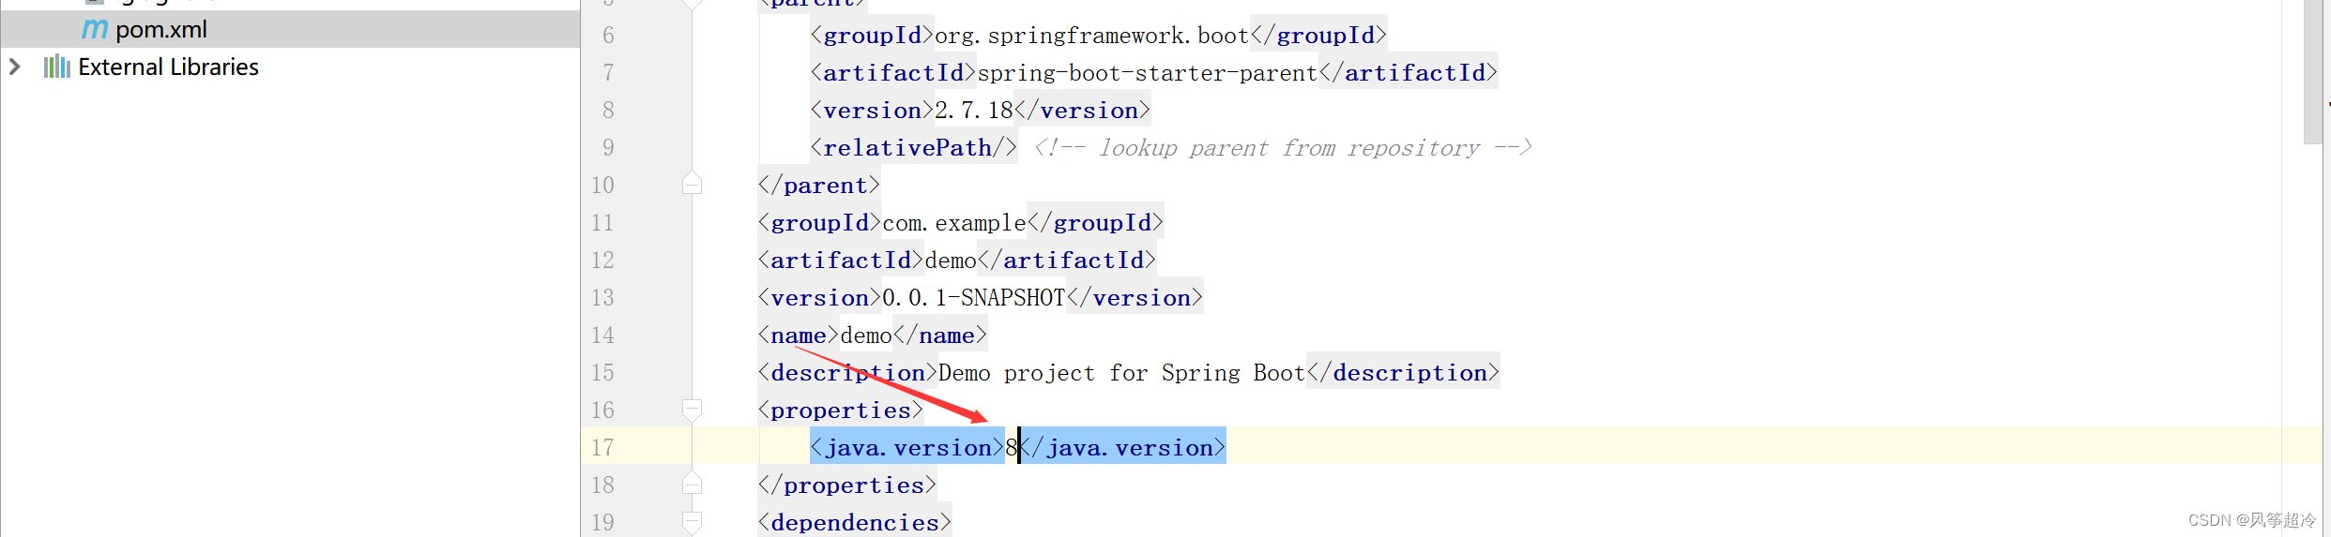Click the 0.0.1-SNAPSHOT version value
The width and height of the screenshot is (2331, 537).
point(973,298)
